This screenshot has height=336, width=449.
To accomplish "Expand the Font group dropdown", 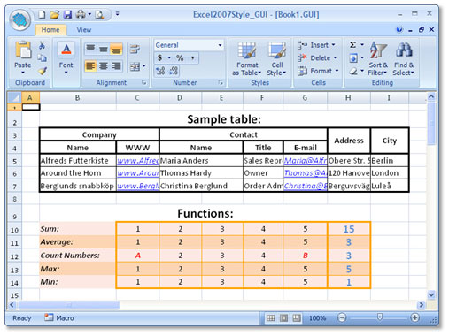I will (x=66, y=73).
